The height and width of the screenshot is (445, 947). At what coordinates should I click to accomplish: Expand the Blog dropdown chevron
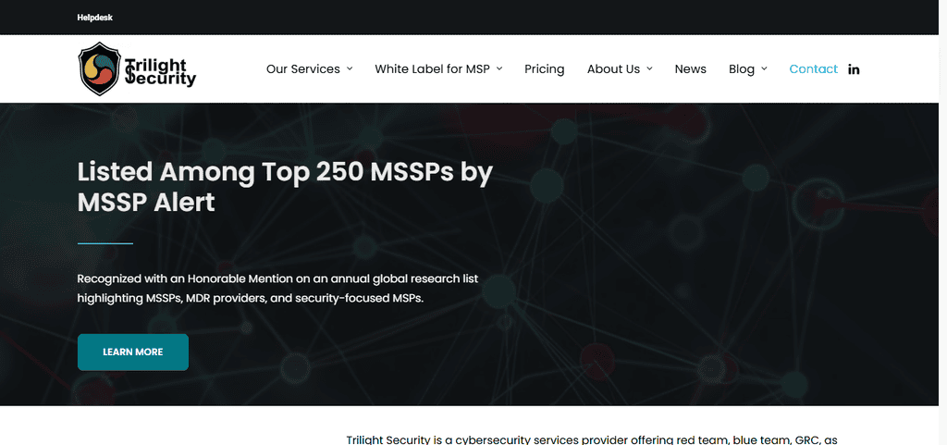(x=764, y=68)
